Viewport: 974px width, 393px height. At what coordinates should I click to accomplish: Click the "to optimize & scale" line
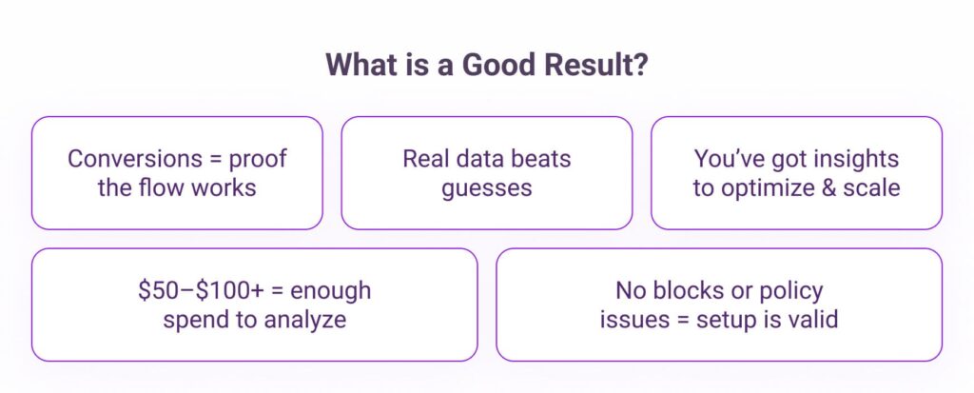click(x=796, y=187)
